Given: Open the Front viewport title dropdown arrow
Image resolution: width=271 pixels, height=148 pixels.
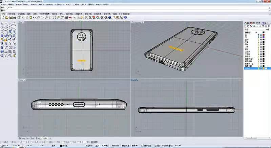Looking at the screenshot, I should coord(25,80).
